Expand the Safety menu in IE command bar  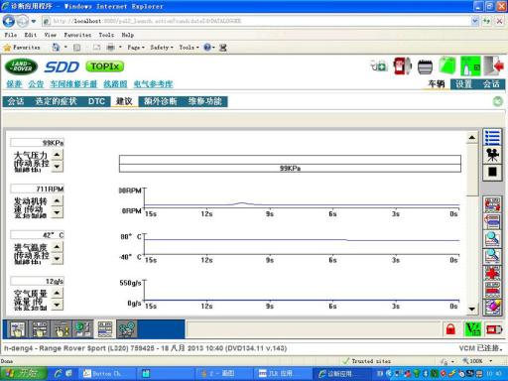coord(162,48)
